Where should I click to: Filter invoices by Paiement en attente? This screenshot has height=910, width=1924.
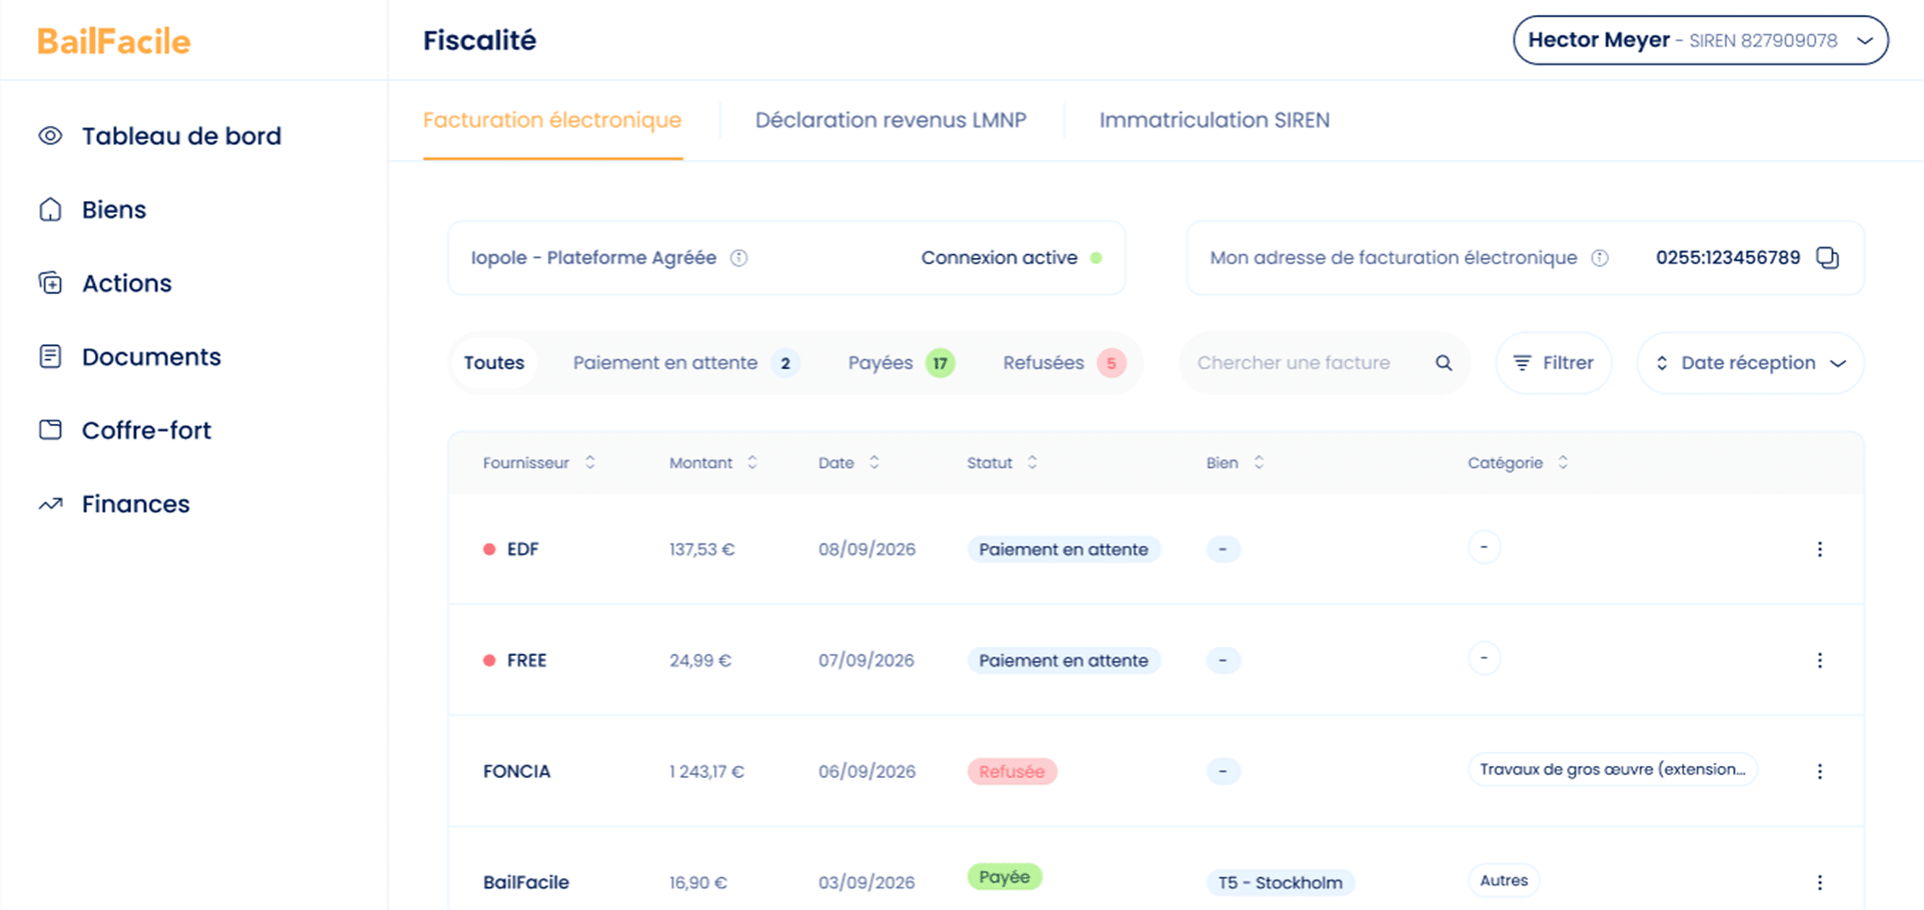[x=686, y=363]
